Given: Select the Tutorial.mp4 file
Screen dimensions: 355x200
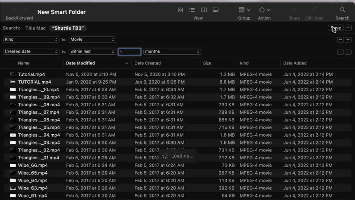Looking at the screenshot, I should click(31, 74).
